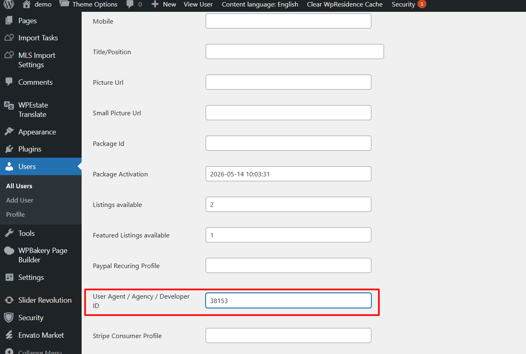Click the Title/Position input field
This screenshot has height=354, width=526.
[x=295, y=51]
